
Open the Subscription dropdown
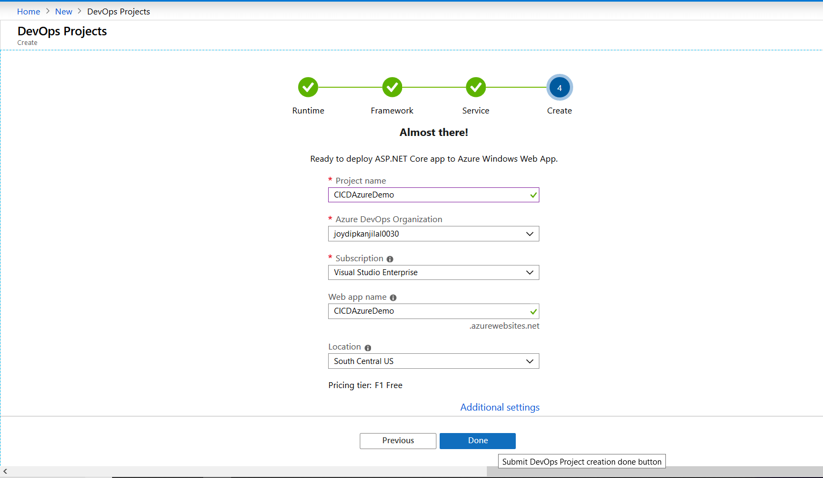(x=434, y=272)
